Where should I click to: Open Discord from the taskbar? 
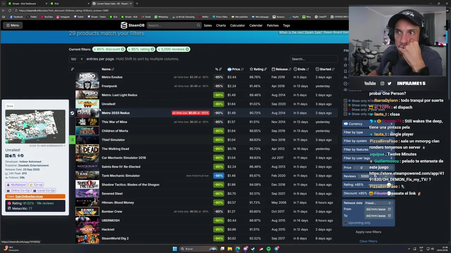click(245, 249)
